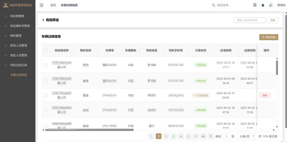Image resolution: width=287 pixels, height=142 pixels.
Task: Check row with 16:47:54 weigh time
Action: coord(46,110)
